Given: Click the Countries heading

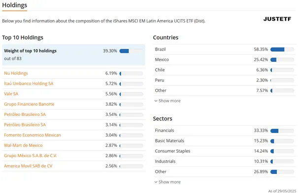Looking at the screenshot, I should point(166,37).
